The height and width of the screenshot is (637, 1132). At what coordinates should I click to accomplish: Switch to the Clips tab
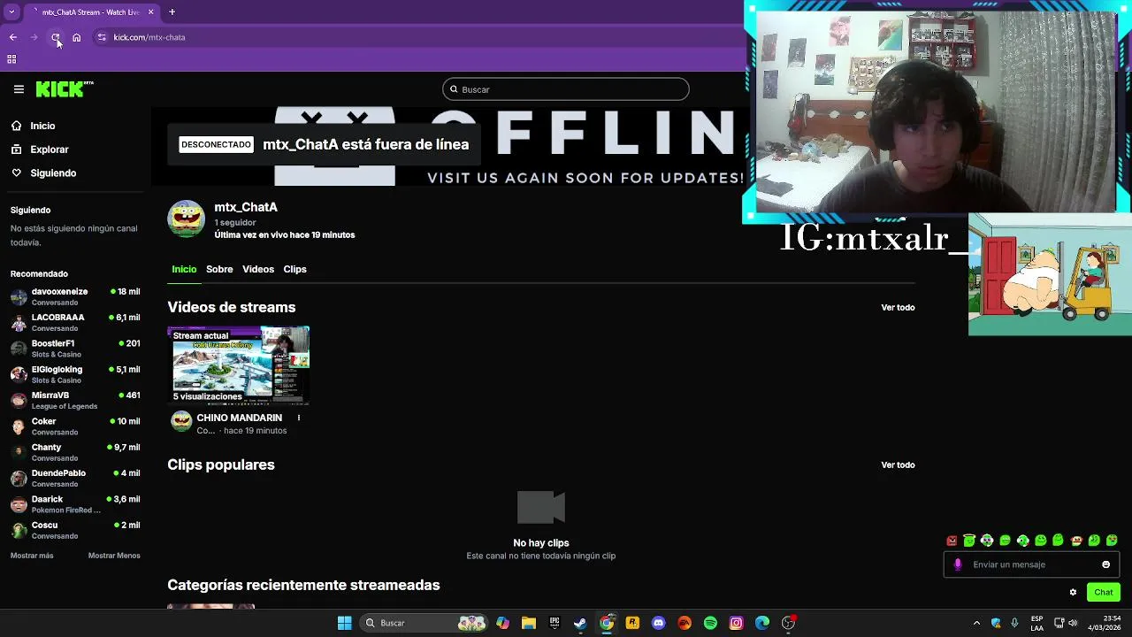point(294,269)
